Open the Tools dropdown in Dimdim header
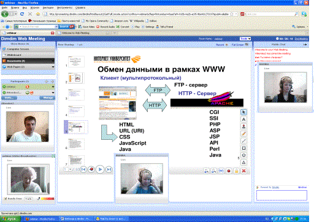Viewport: 314px width, 222px height. click(x=245, y=39)
